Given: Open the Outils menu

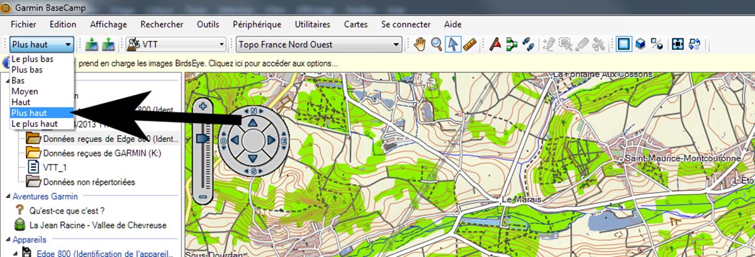Looking at the screenshot, I should point(208,25).
